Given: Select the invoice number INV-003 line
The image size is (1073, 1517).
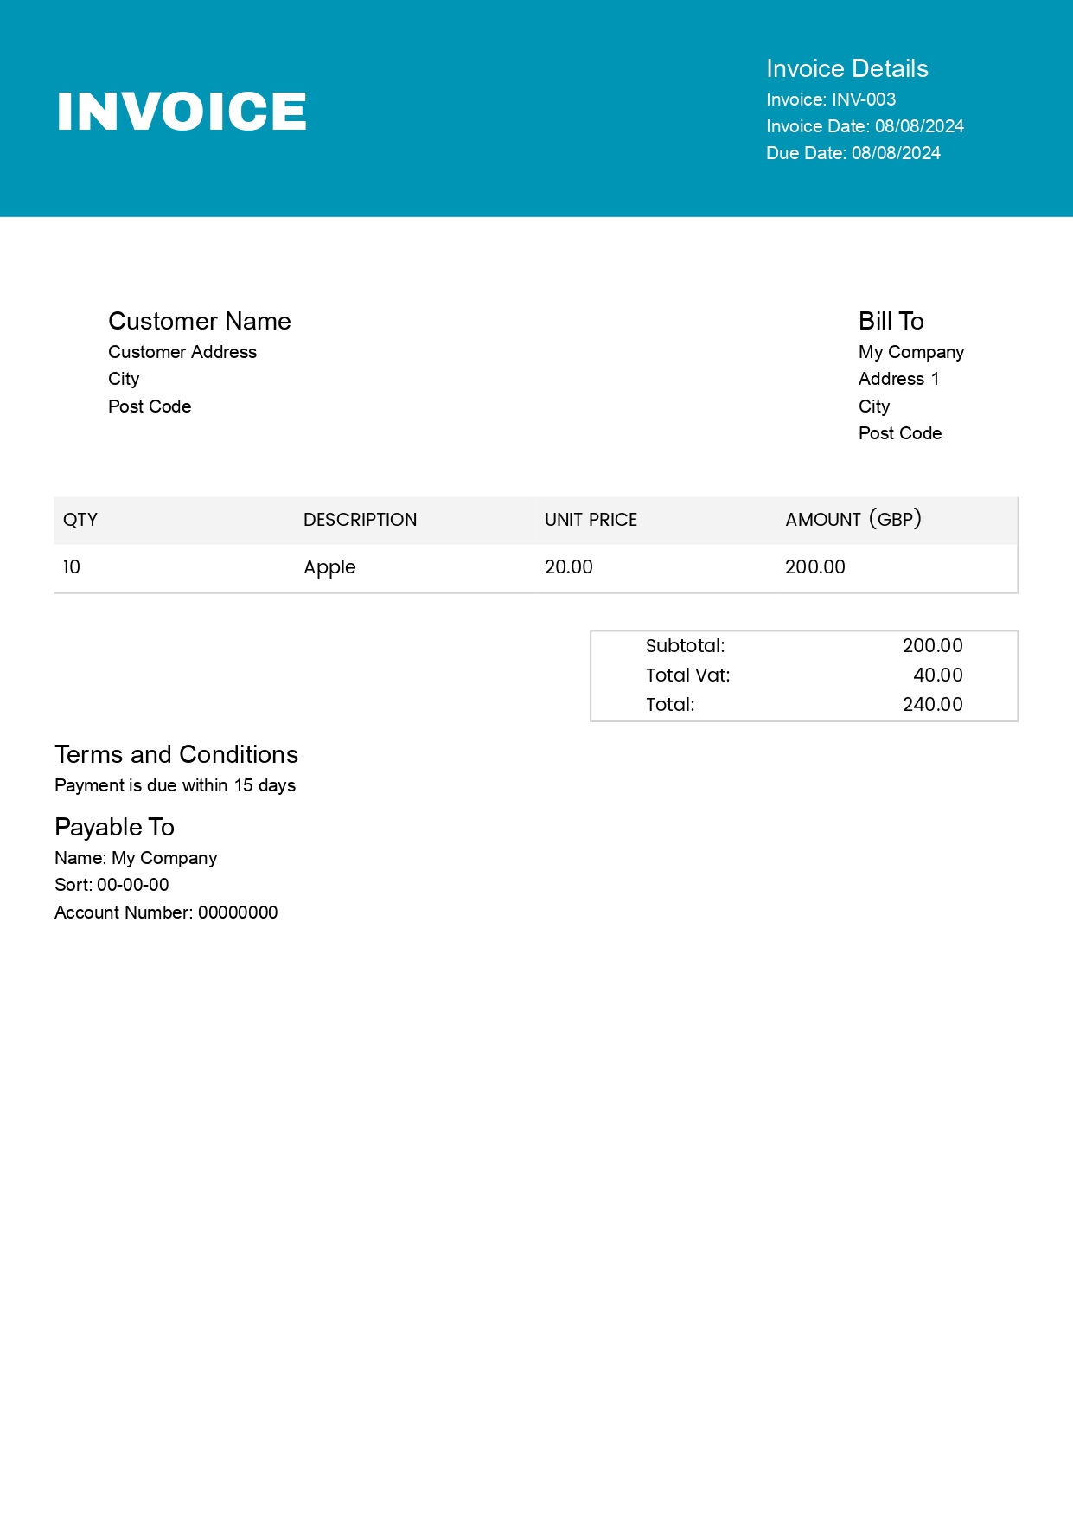Looking at the screenshot, I should [x=830, y=99].
